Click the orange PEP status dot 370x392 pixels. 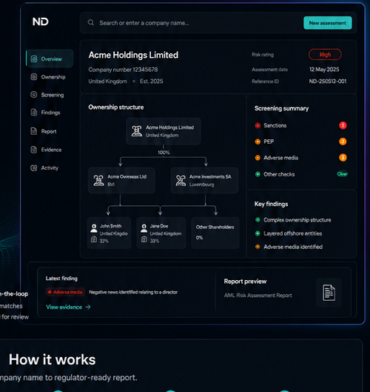258,142
